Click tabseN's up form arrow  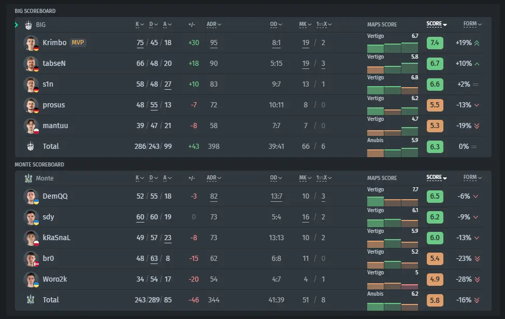coord(477,64)
